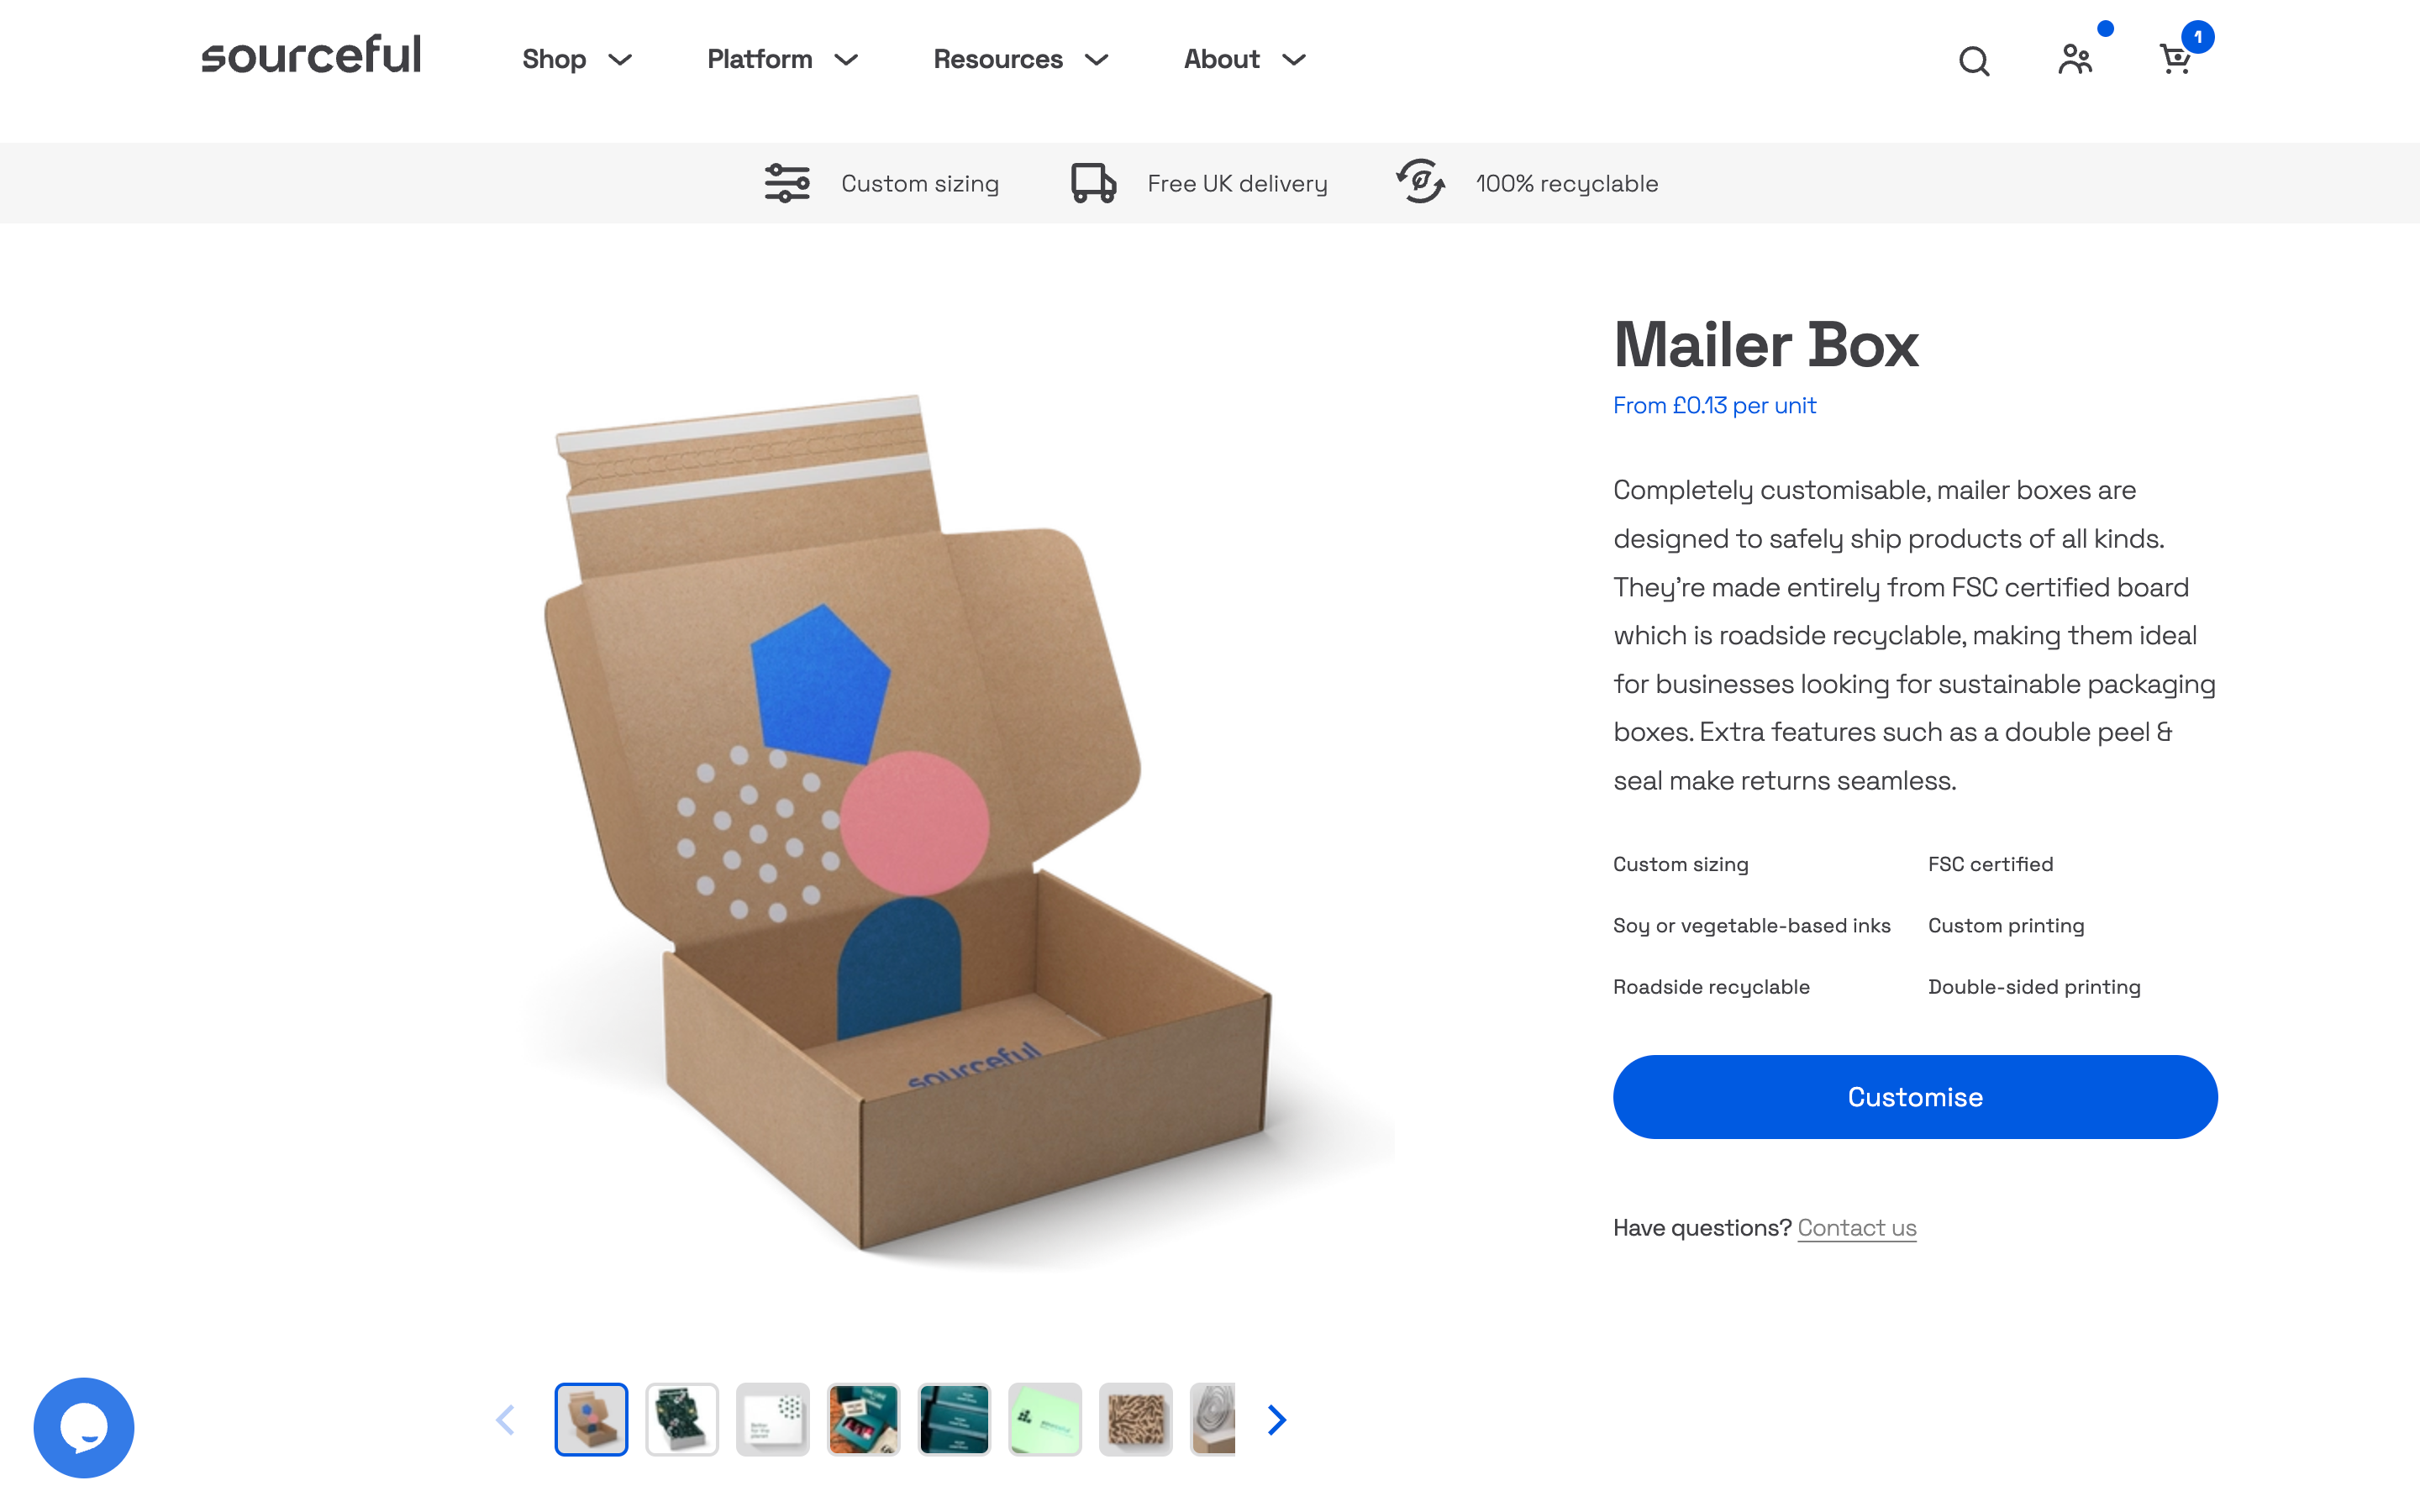This screenshot has height=1512, width=2420.
Task: Click the delivery truck icon
Action: tap(1093, 183)
